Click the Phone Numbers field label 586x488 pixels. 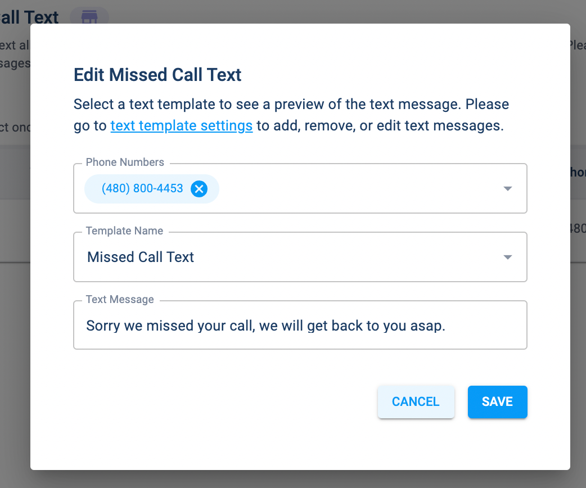coord(125,162)
